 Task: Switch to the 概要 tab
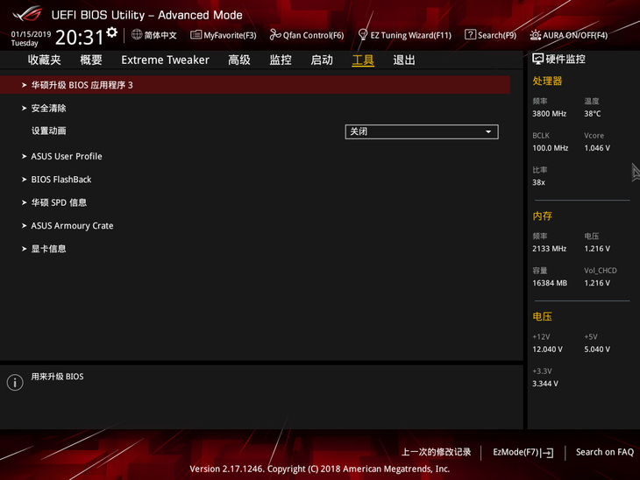click(x=91, y=60)
